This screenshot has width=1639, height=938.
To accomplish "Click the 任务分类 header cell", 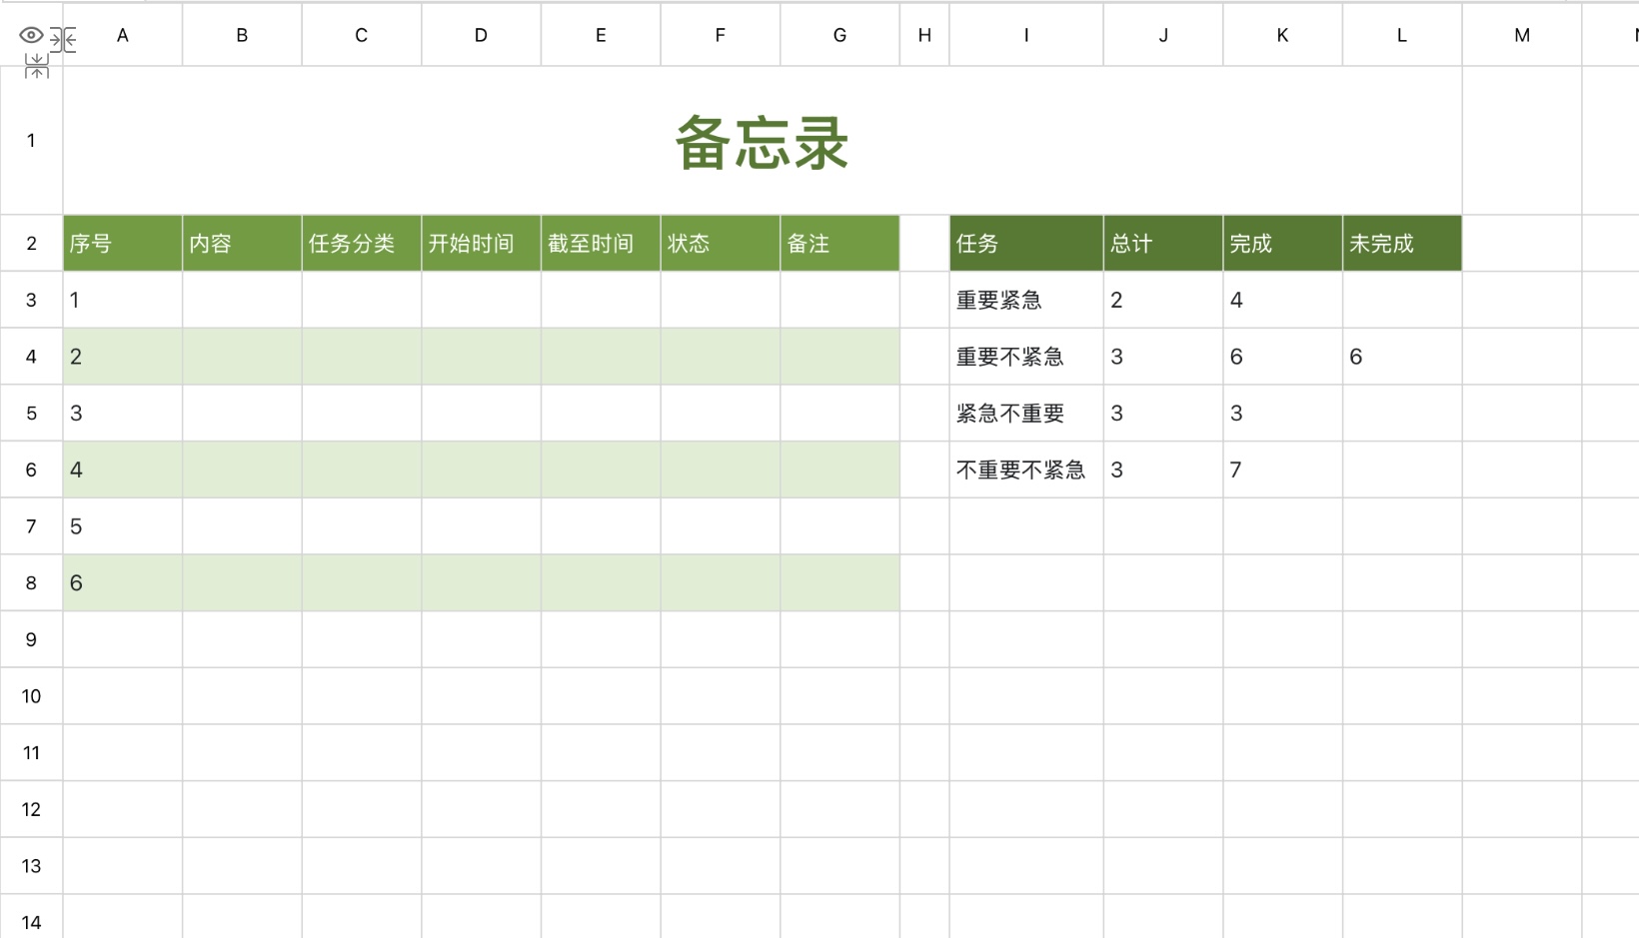I will (x=362, y=243).
